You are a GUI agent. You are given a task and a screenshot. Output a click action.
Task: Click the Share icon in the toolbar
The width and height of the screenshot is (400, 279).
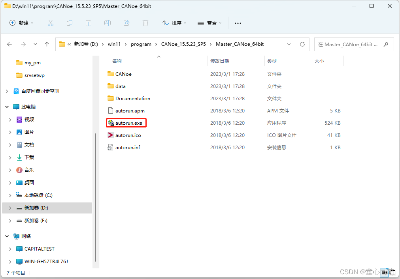pyautogui.click(x=126, y=23)
